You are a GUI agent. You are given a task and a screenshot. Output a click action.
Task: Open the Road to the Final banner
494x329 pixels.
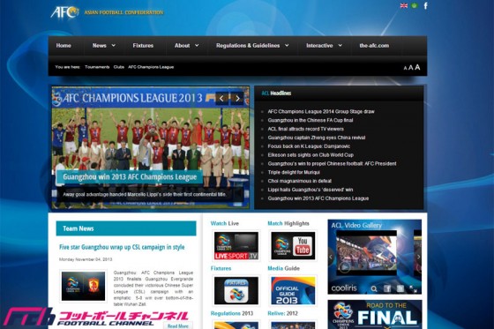pos(375,315)
